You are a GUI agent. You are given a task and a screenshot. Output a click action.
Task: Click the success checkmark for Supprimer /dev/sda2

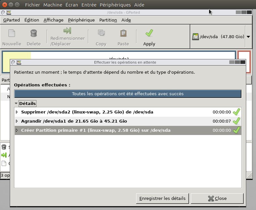coord(236,112)
